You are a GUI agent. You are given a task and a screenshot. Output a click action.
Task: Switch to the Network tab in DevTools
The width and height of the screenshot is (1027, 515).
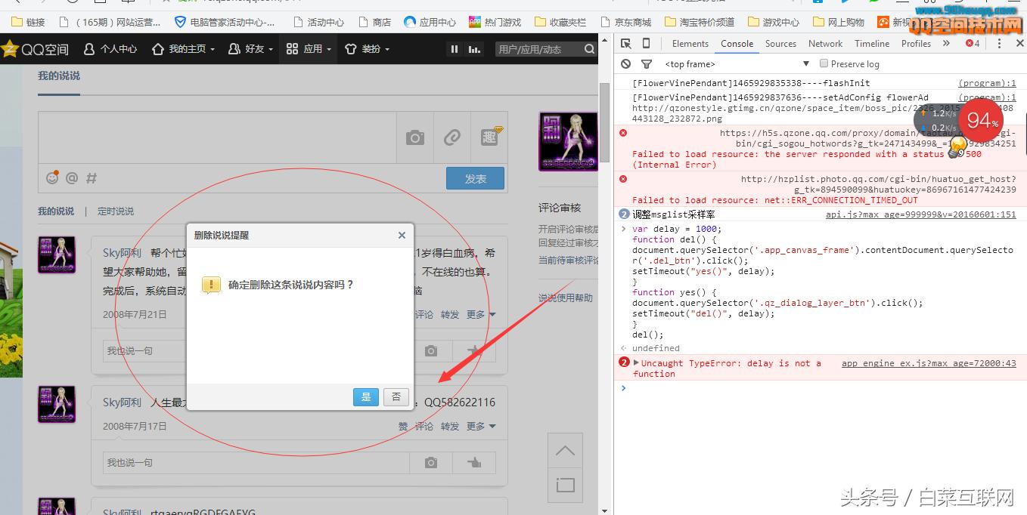click(825, 44)
